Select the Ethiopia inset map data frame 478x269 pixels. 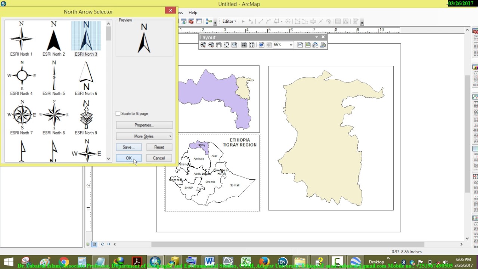pos(212,173)
